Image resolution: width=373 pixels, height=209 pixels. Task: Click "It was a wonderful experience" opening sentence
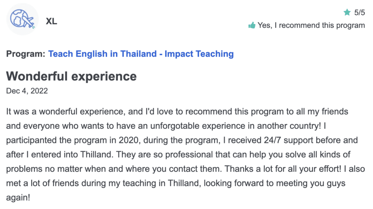[66, 112]
